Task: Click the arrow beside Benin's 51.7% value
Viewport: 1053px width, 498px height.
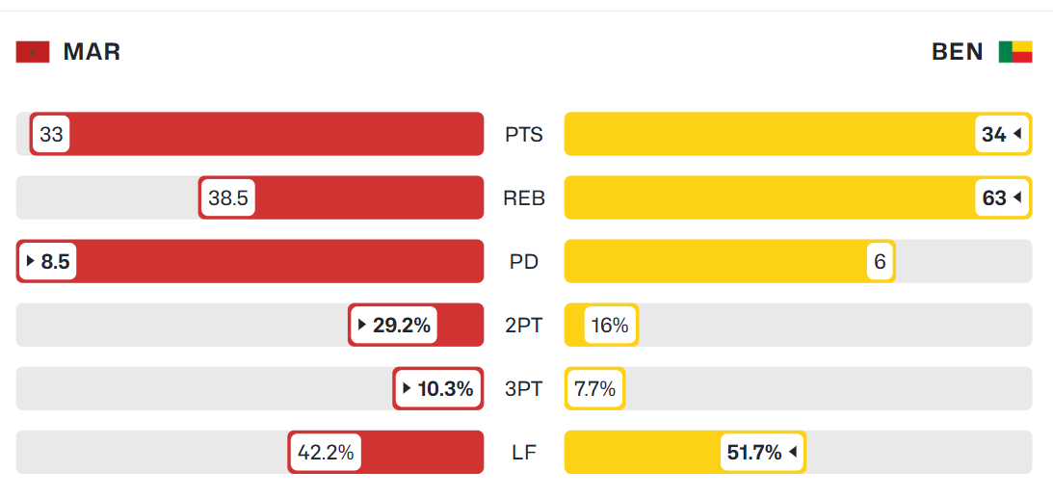Action: [x=793, y=453]
